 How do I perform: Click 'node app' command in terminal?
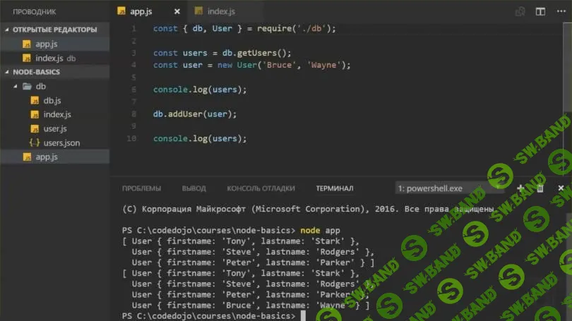(320, 230)
